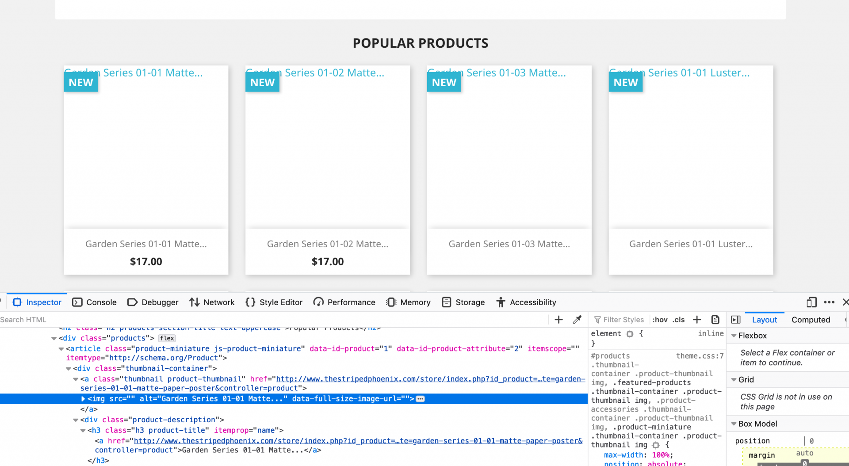Viewport: 849px width, 466px height.
Task: Click the Popular Products heading
Action: point(421,43)
